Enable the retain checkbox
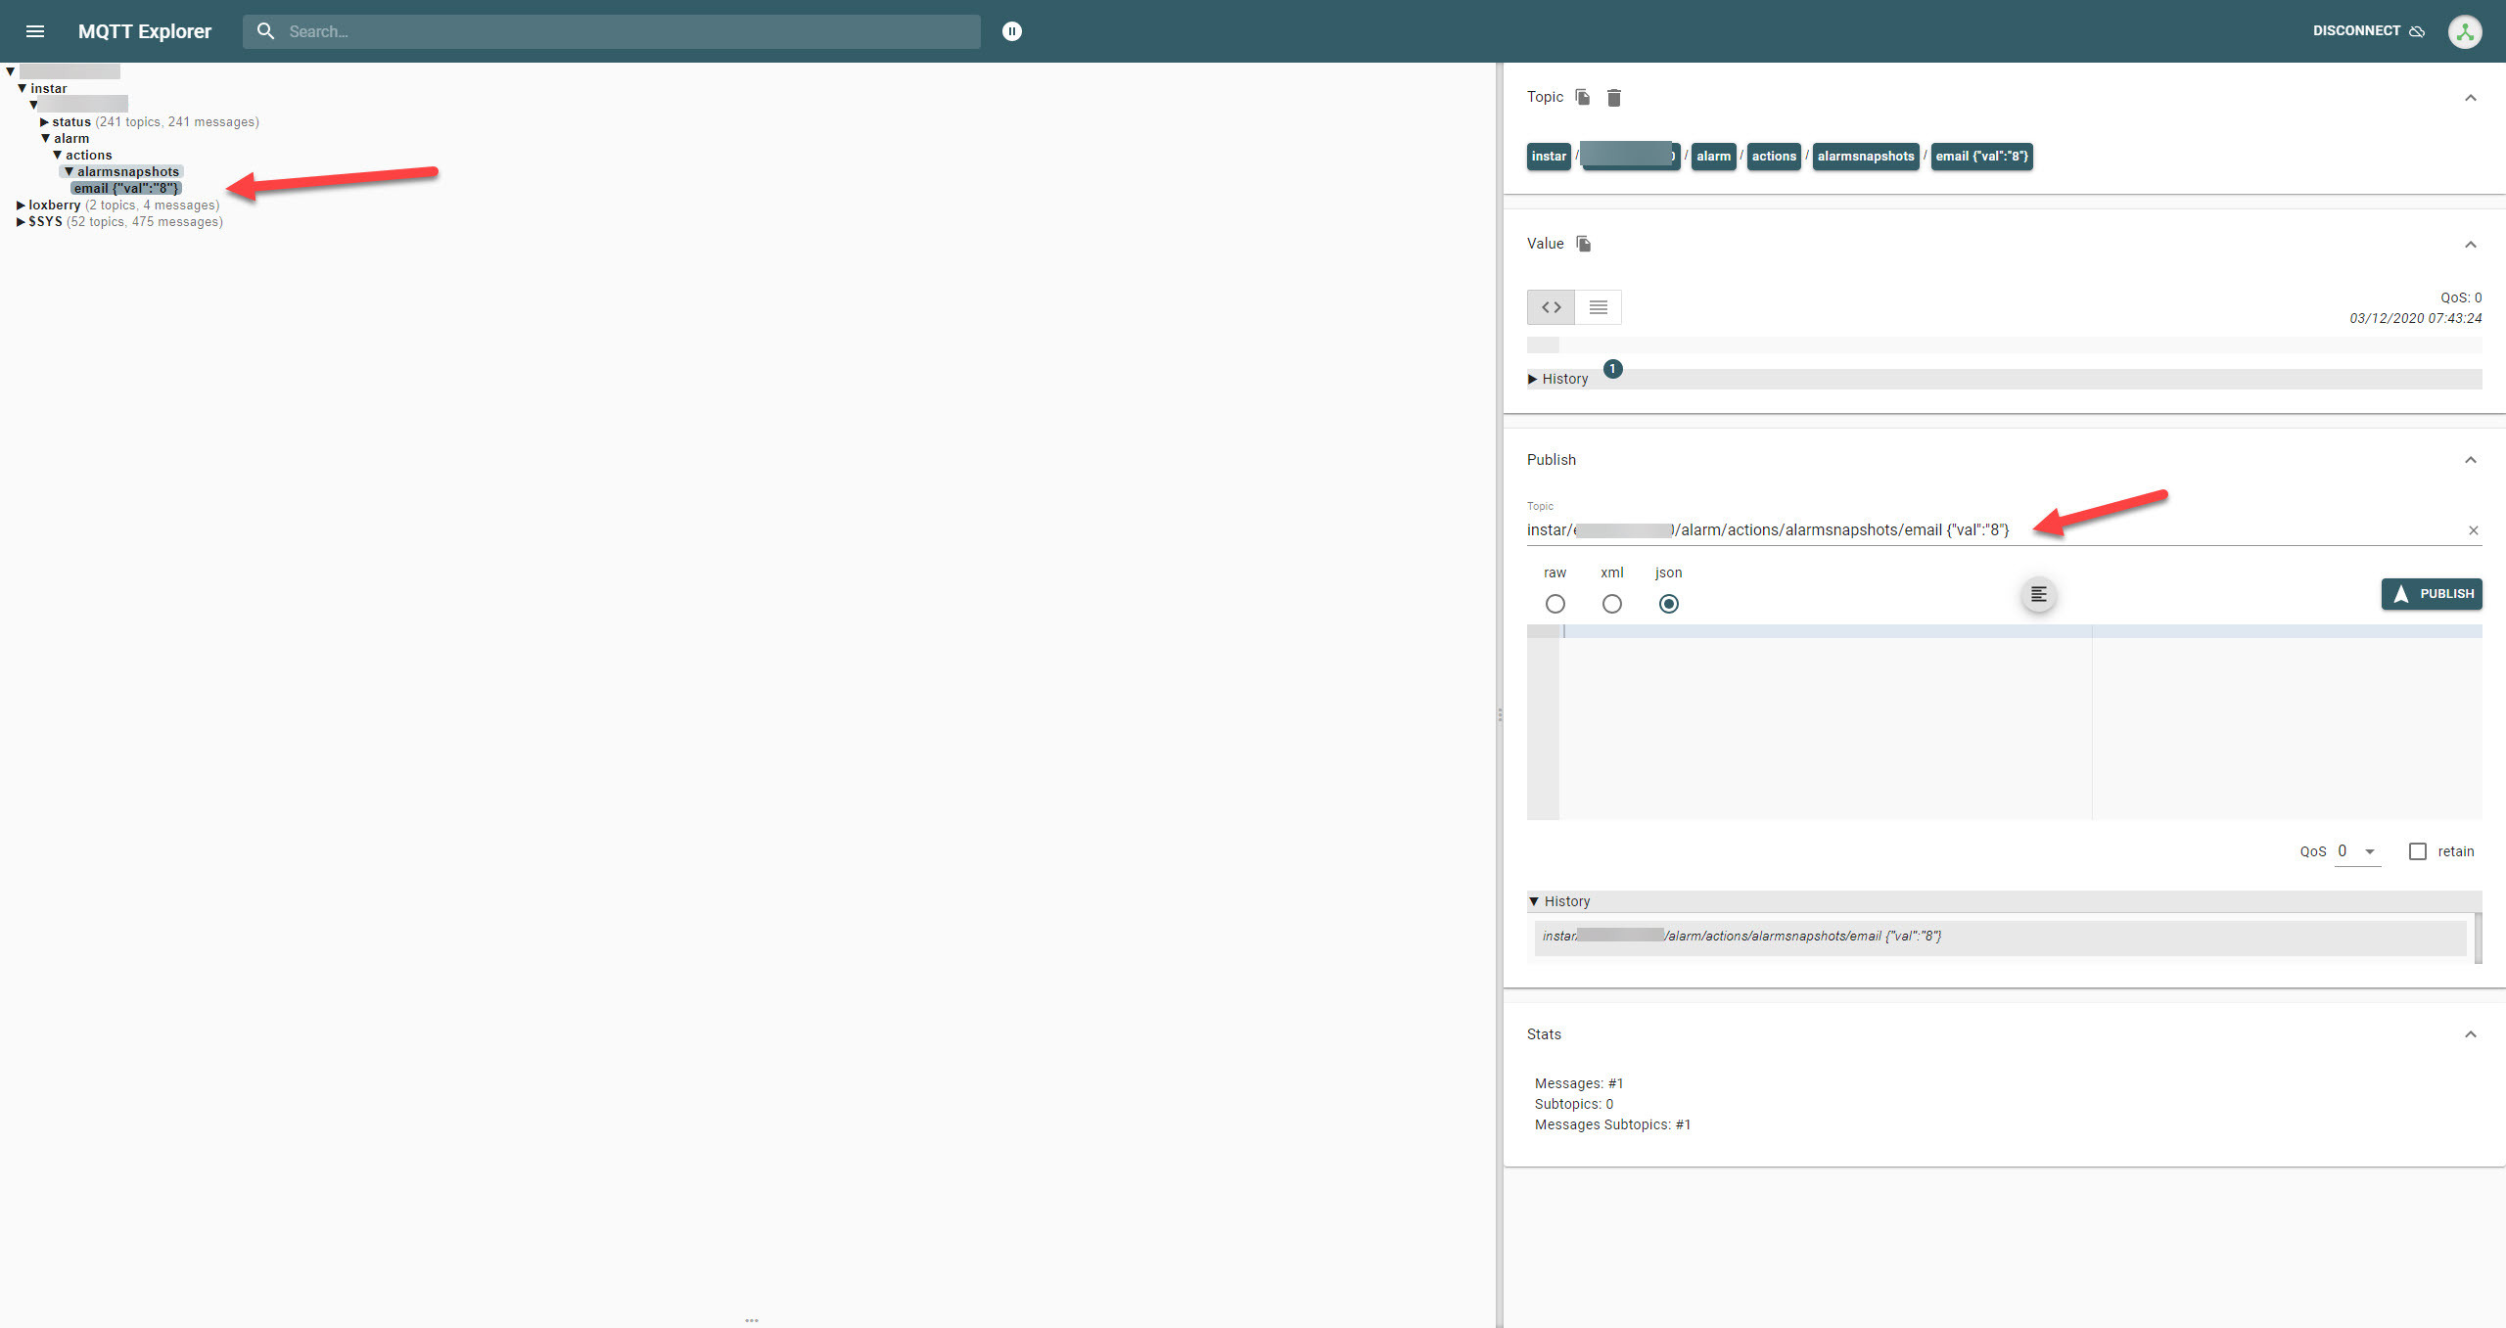The width and height of the screenshot is (2506, 1328). [2418, 851]
